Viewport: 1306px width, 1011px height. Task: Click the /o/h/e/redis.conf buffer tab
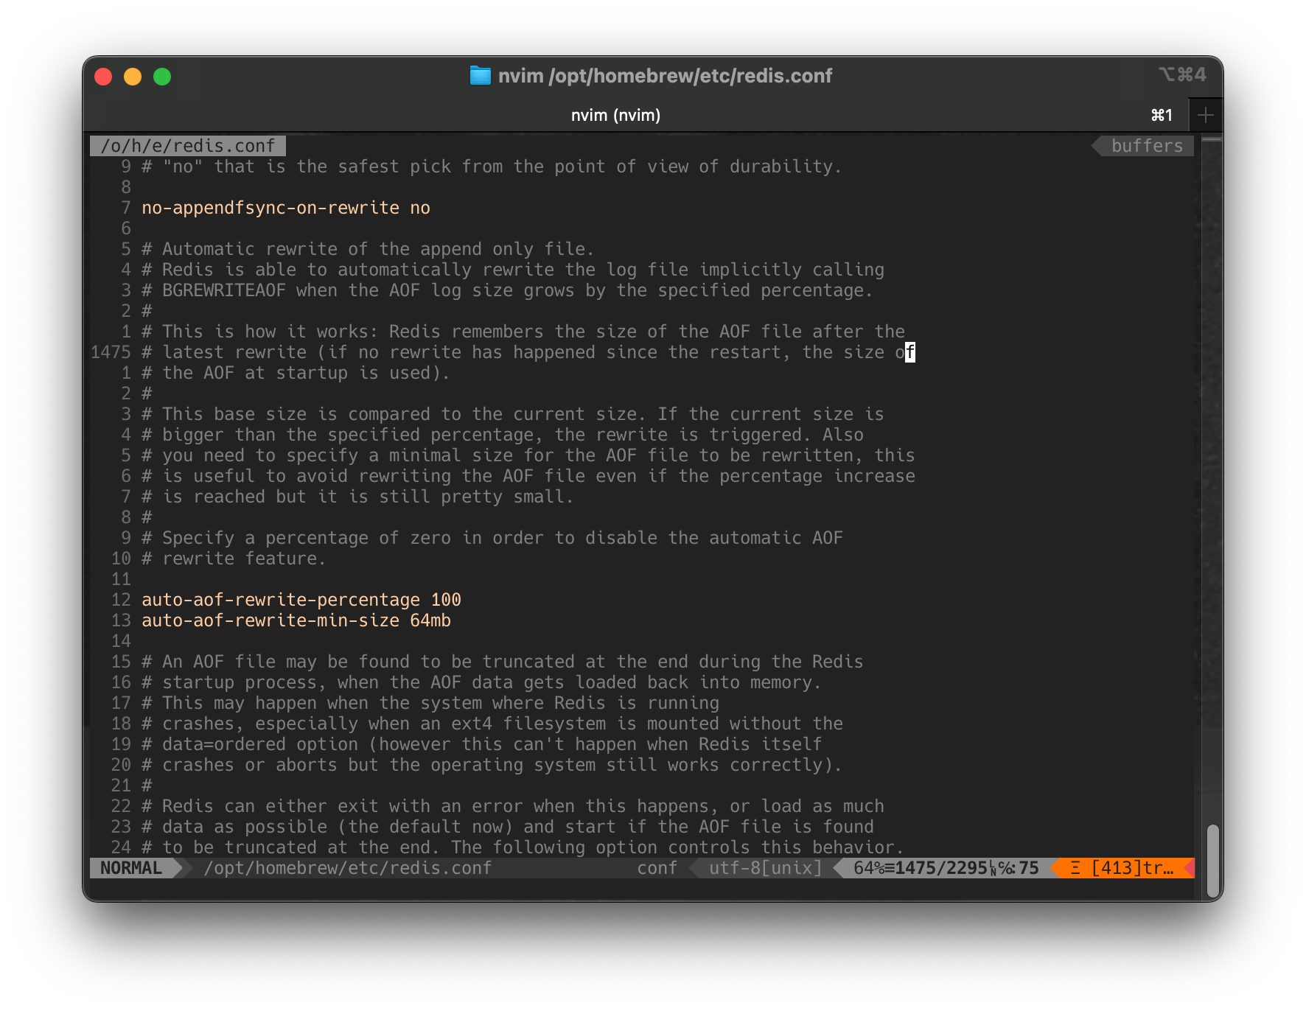(188, 146)
